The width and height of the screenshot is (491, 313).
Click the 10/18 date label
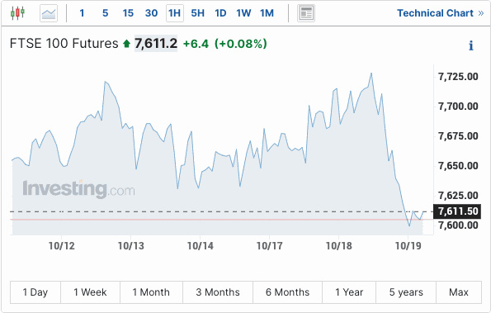coord(339,246)
